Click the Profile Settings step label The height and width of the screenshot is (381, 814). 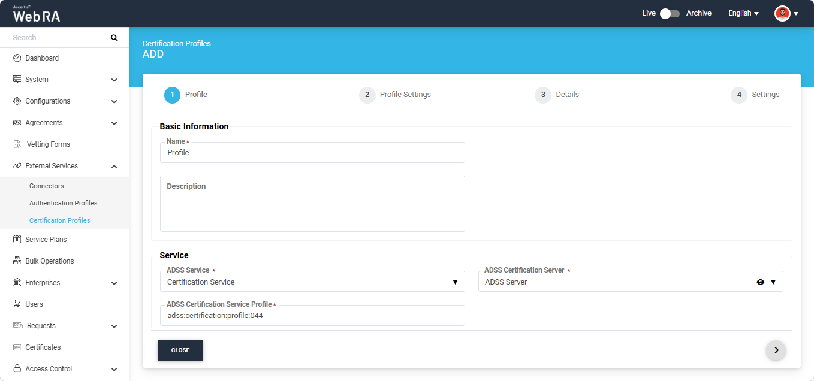point(405,95)
